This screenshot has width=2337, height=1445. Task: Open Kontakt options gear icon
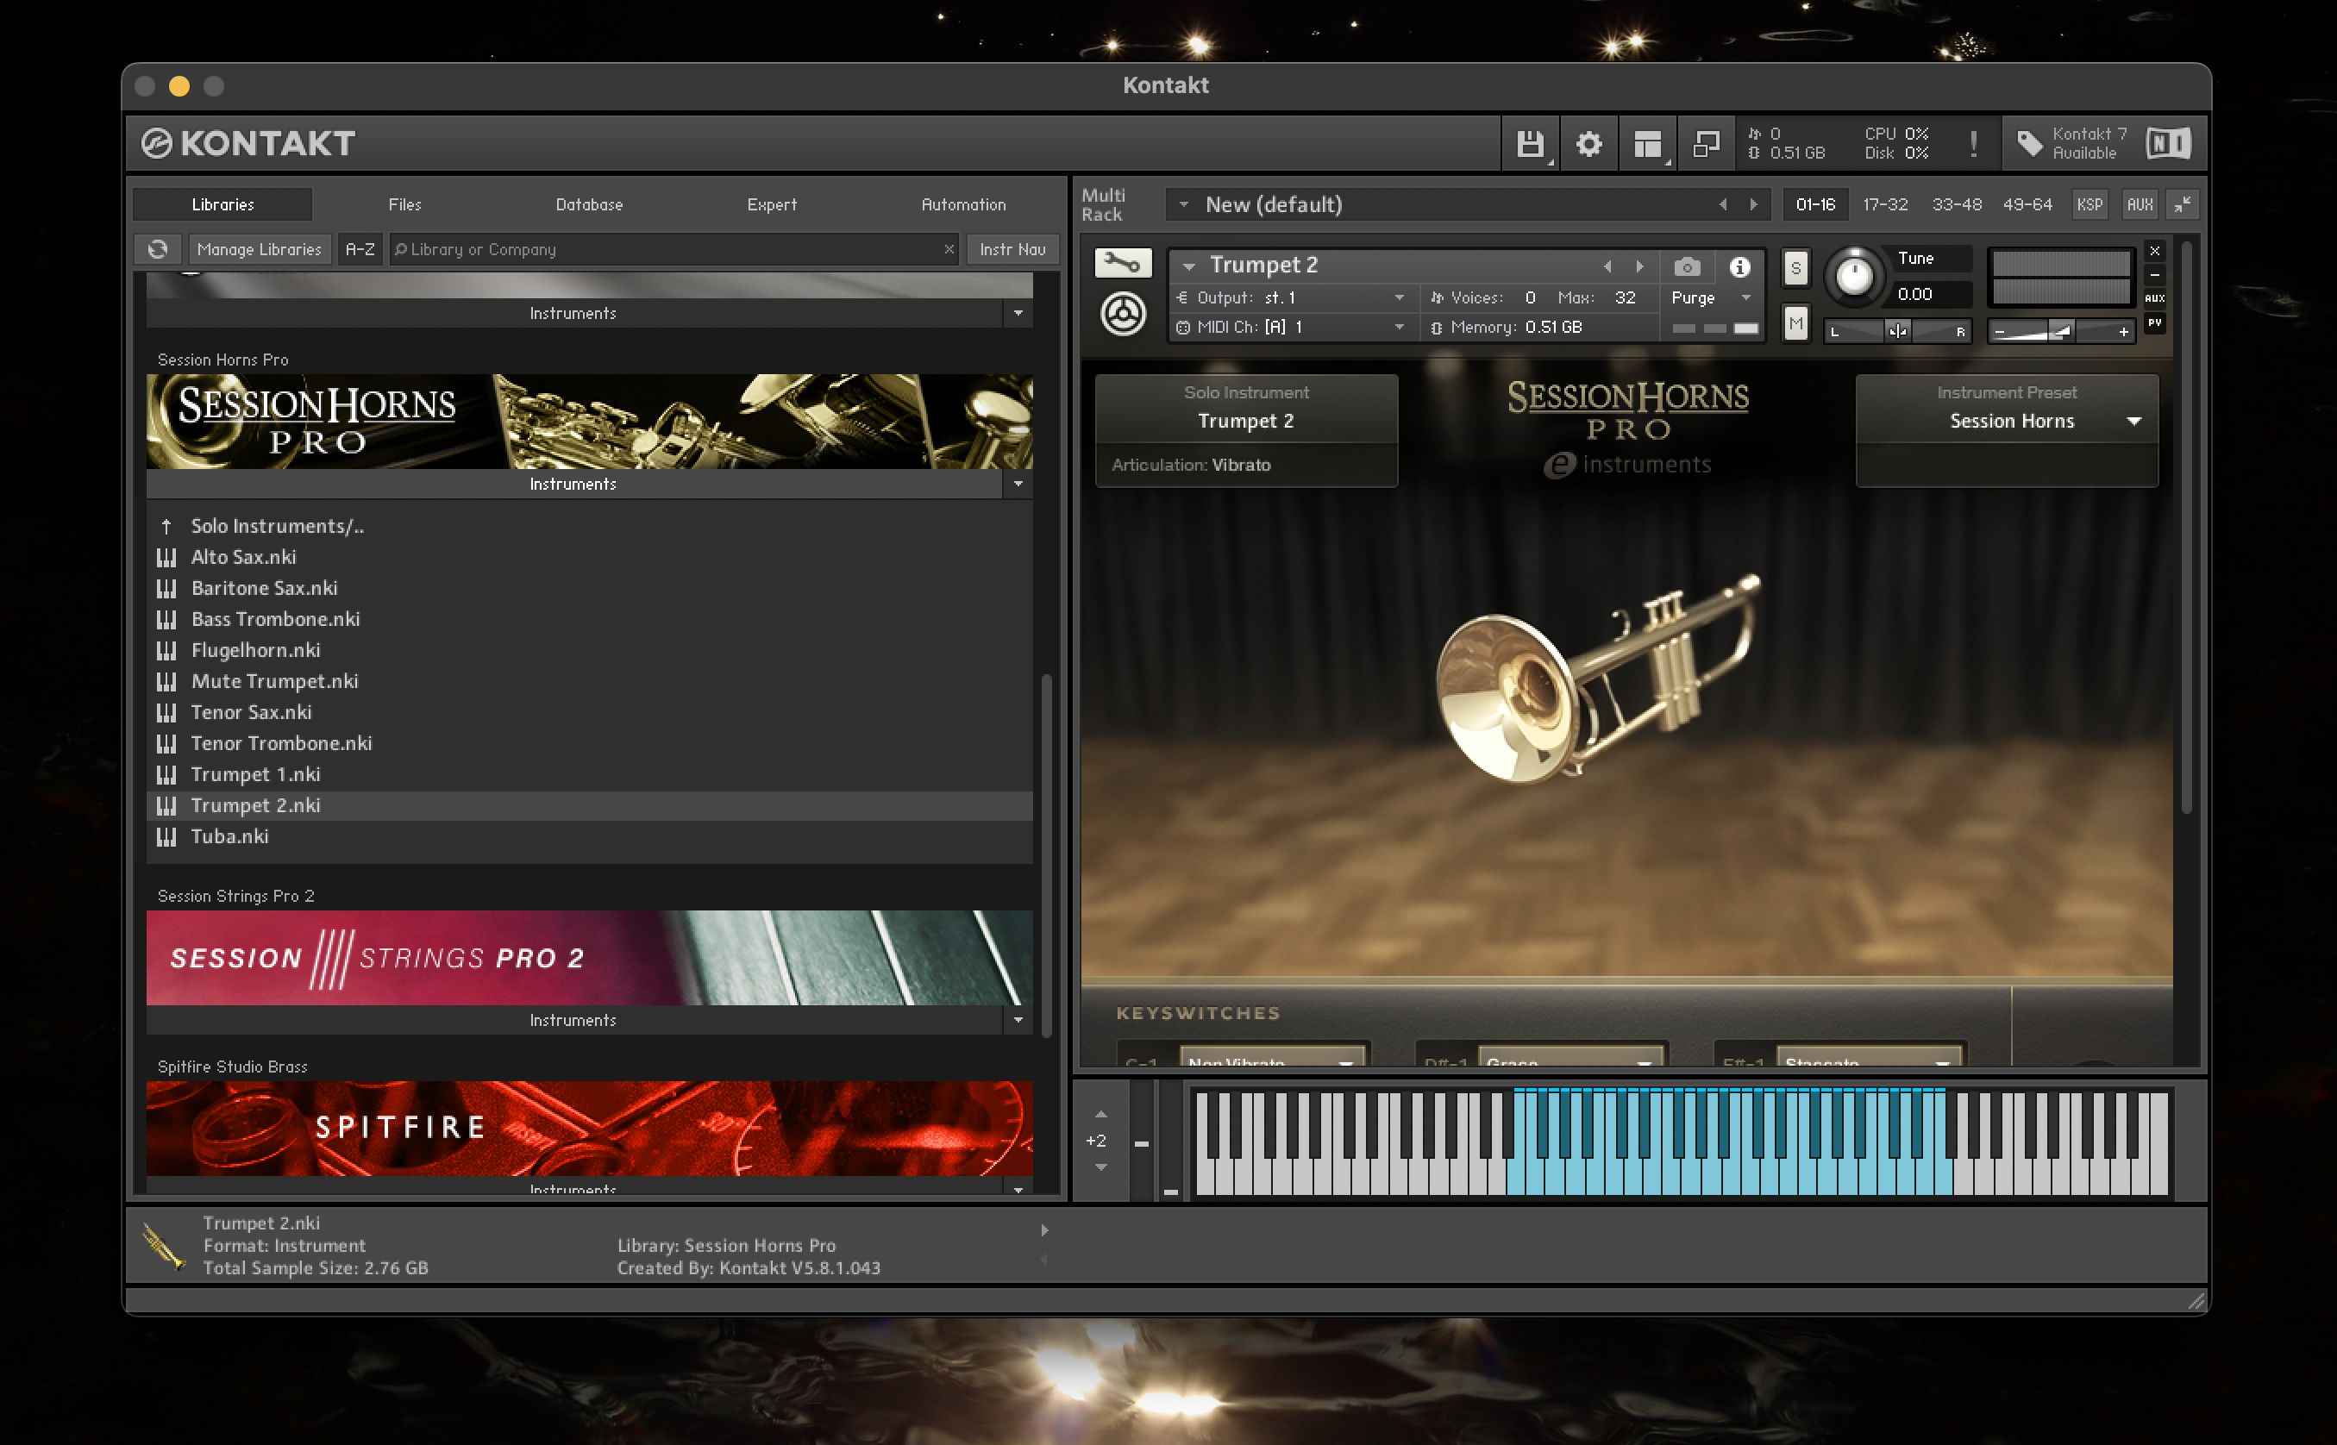coord(1588,143)
